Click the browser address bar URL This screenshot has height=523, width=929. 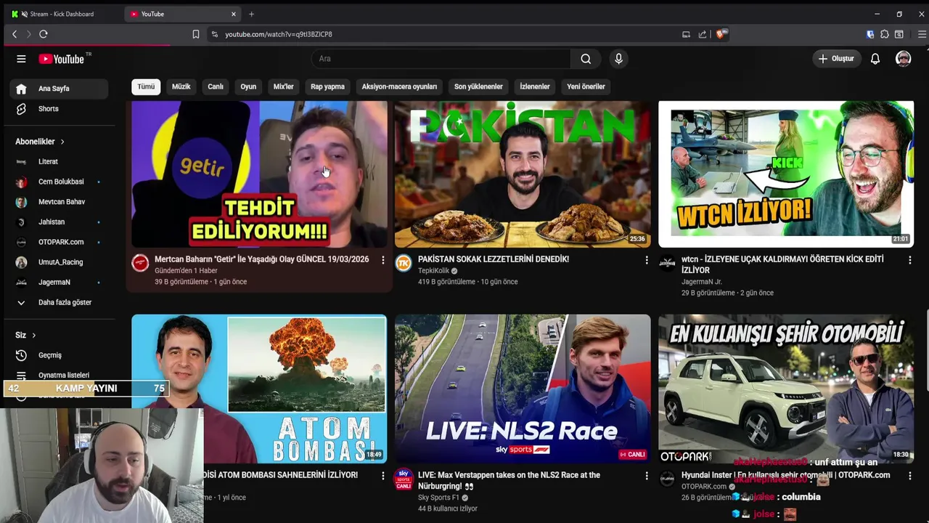pyautogui.click(x=279, y=34)
